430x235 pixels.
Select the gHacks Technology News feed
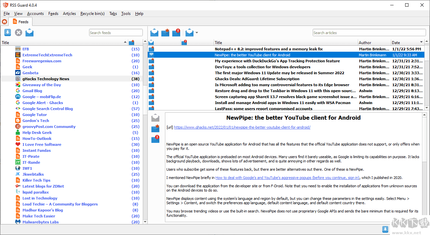[x=46, y=79]
